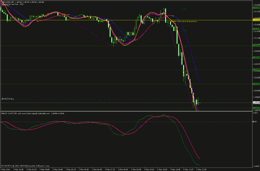Click the pink MACD signal line endpoint
The width and height of the screenshot is (260, 171).
click(x=199, y=159)
